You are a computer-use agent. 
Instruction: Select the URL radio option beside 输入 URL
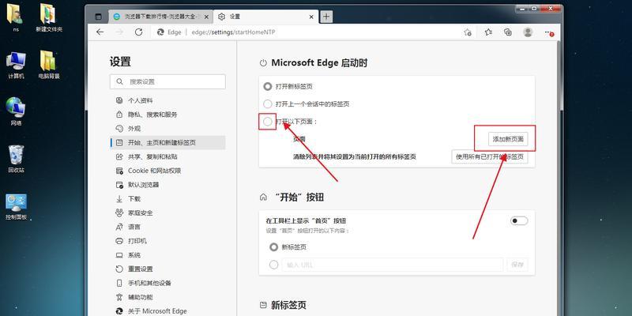pyautogui.click(x=273, y=265)
